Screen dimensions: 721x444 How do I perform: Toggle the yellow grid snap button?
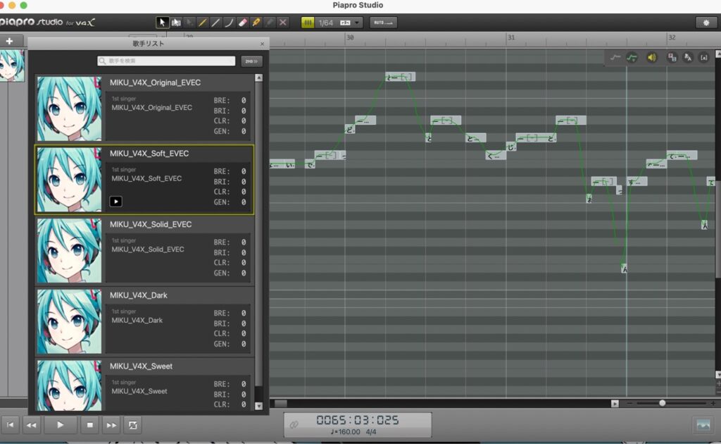coord(308,23)
